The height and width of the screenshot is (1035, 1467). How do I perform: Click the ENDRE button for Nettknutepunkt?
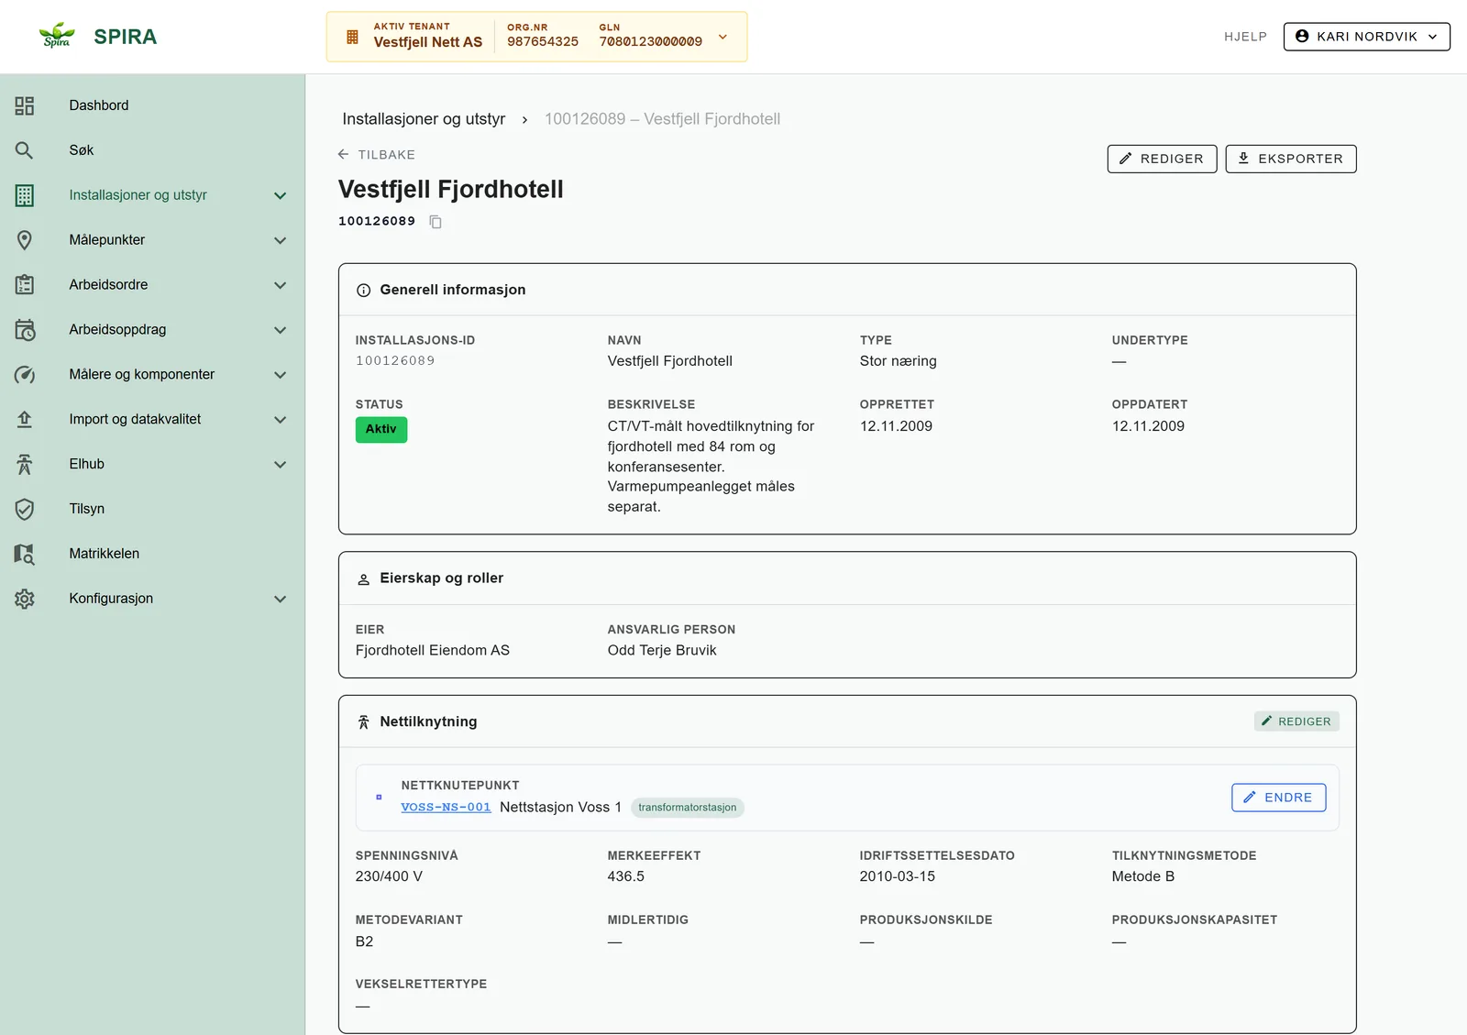click(1278, 798)
